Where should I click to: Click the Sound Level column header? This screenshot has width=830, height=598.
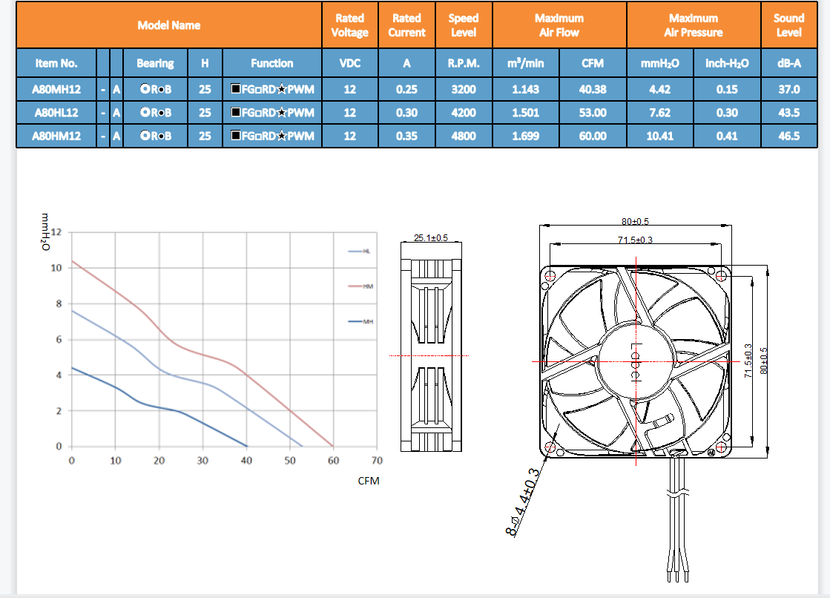[788, 25]
